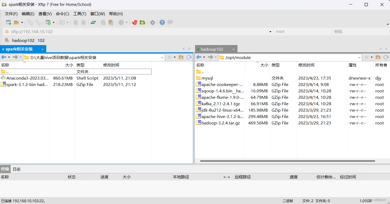Viewport: 390px width, 204px height.
Task: Open local pane favorites star dropdown
Action: tap(175, 57)
